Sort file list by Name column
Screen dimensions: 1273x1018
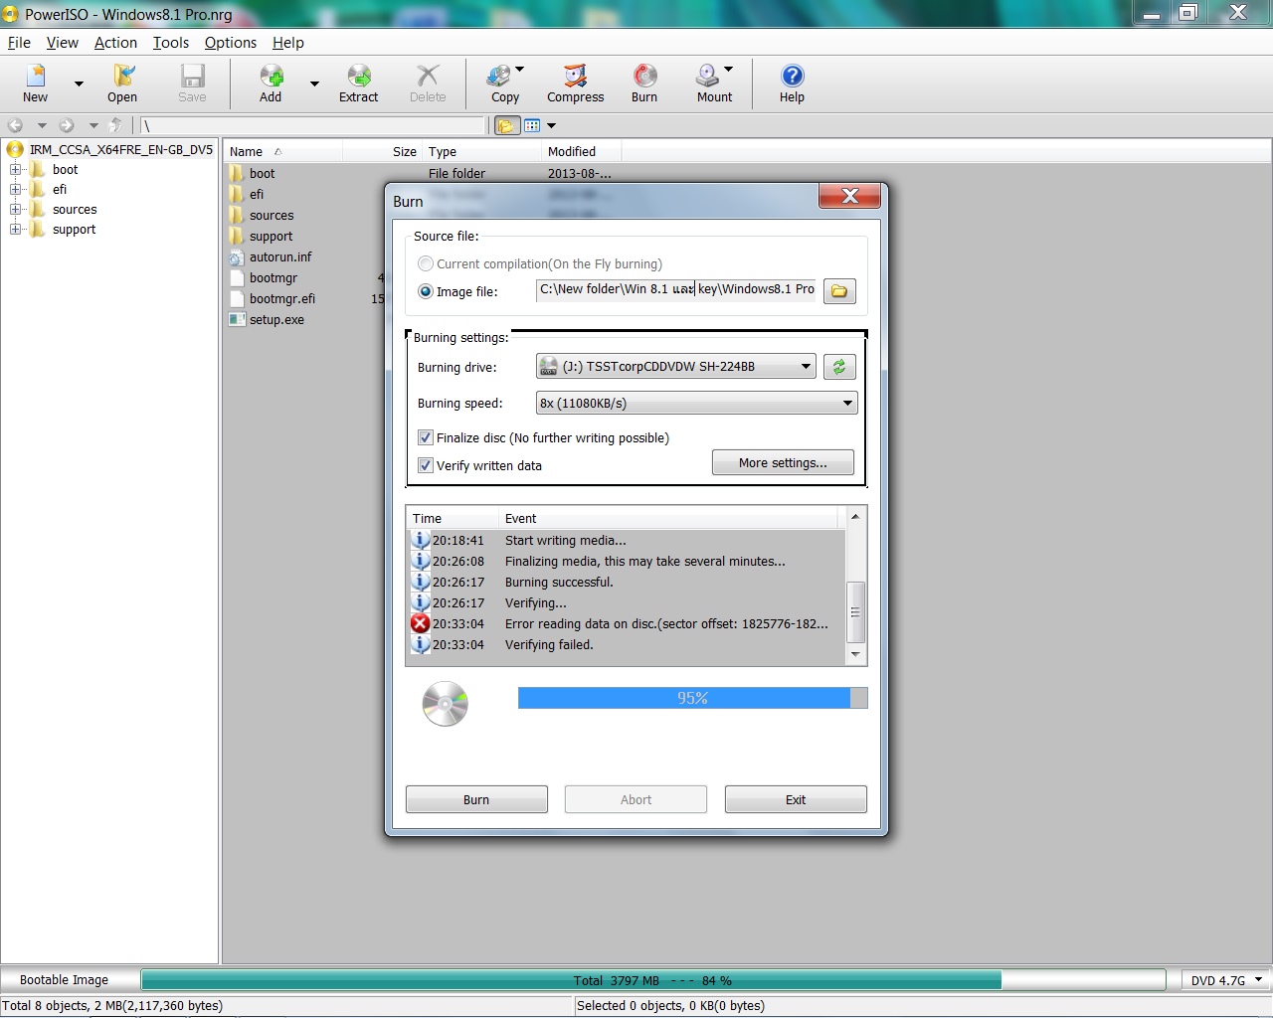click(x=282, y=151)
